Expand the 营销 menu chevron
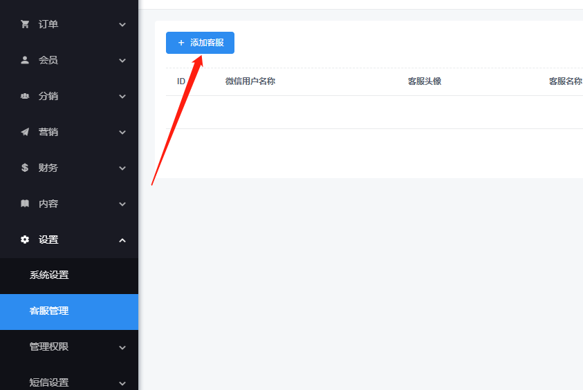Image resolution: width=583 pixels, height=390 pixels. tap(122, 132)
